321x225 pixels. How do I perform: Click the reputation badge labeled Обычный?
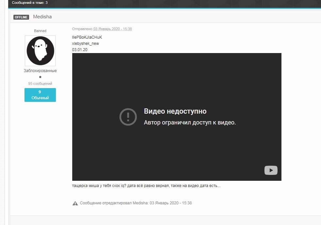click(x=40, y=95)
